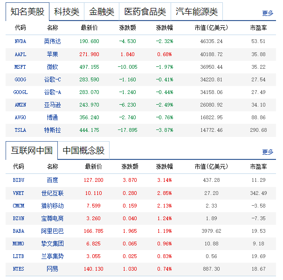
Task: Open the NVDA ticker link
Action: tap(21, 42)
